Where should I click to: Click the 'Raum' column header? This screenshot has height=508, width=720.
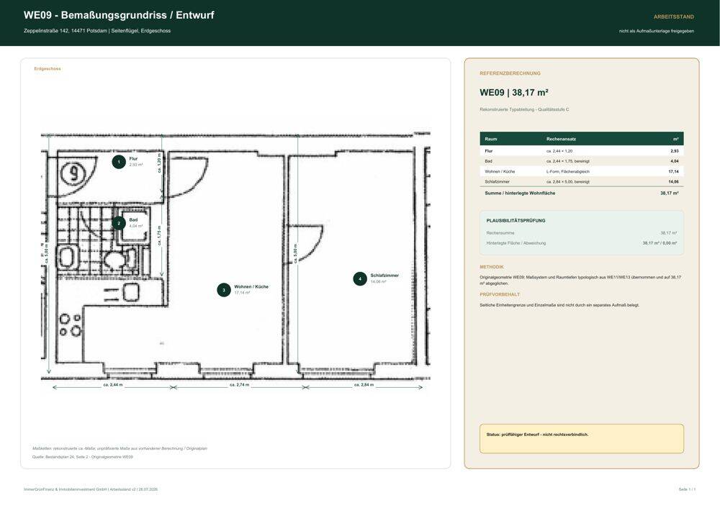tap(491, 139)
